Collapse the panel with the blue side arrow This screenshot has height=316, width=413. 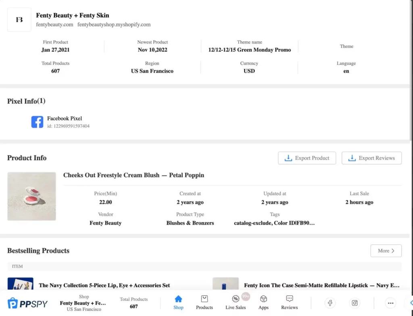[411, 303]
